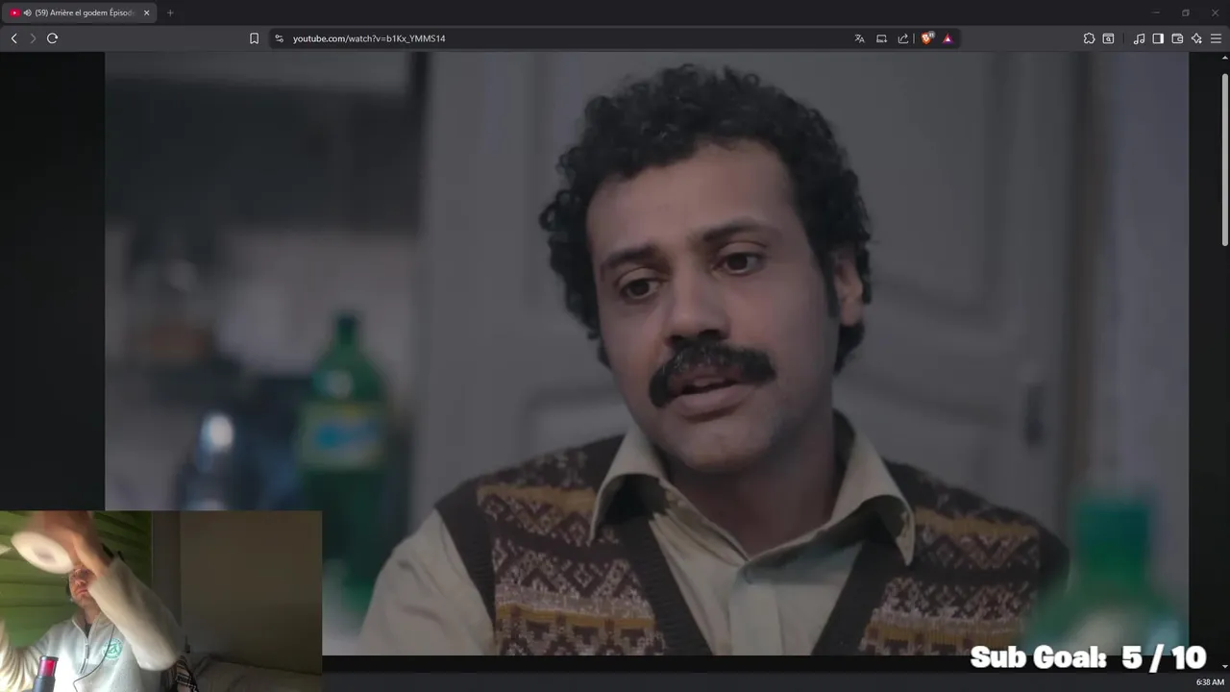1230x692 pixels.
Task: Open tab search icon in toolbar
Action: [x=1108, y=38]
